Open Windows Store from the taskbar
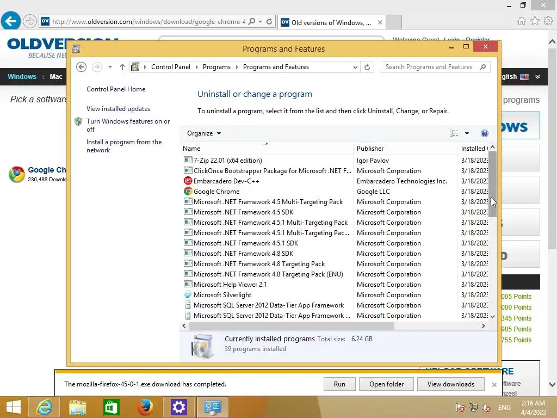 click(111, 407)
